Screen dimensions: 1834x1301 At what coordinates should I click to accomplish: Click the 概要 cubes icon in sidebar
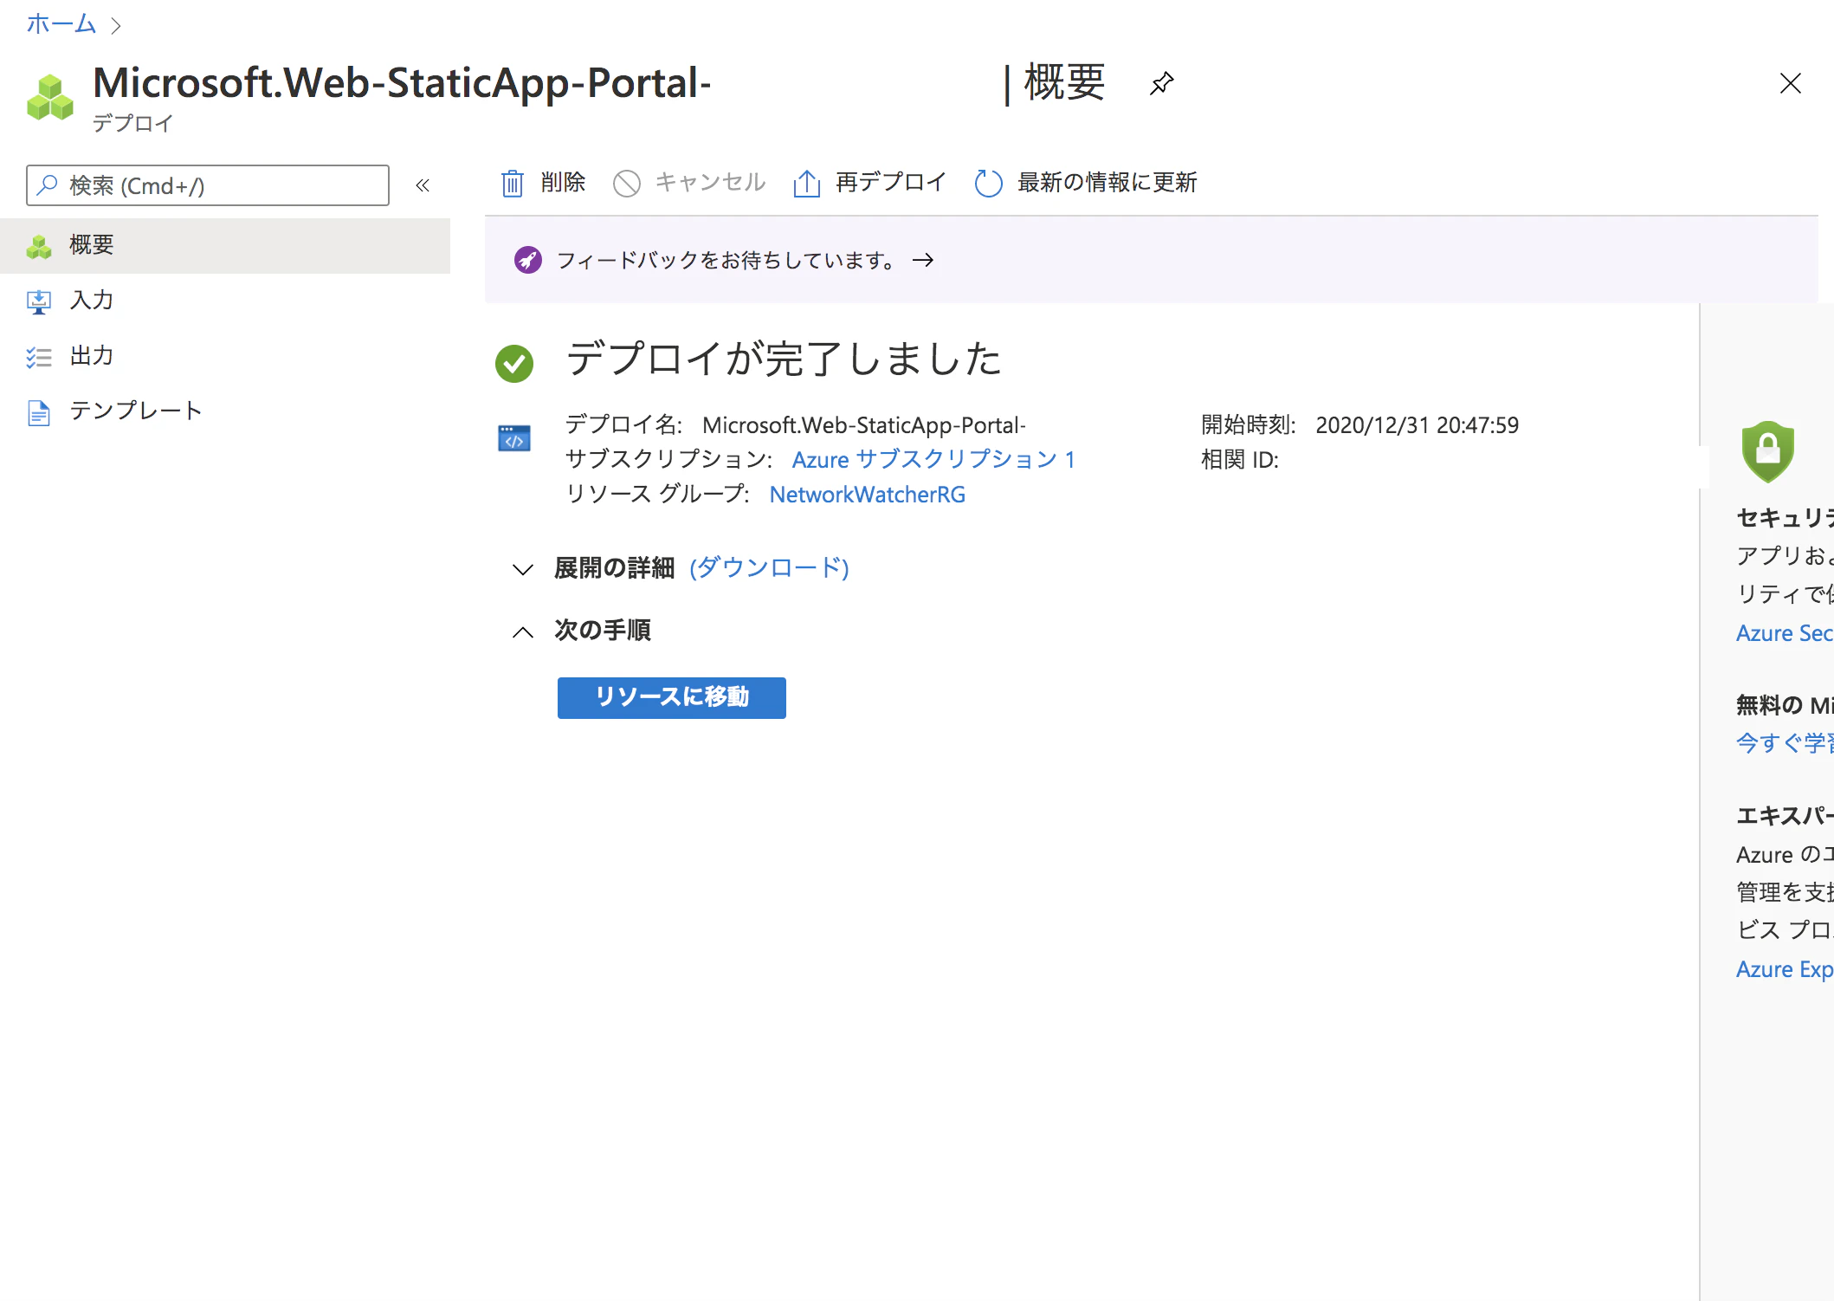click(38, 246)
